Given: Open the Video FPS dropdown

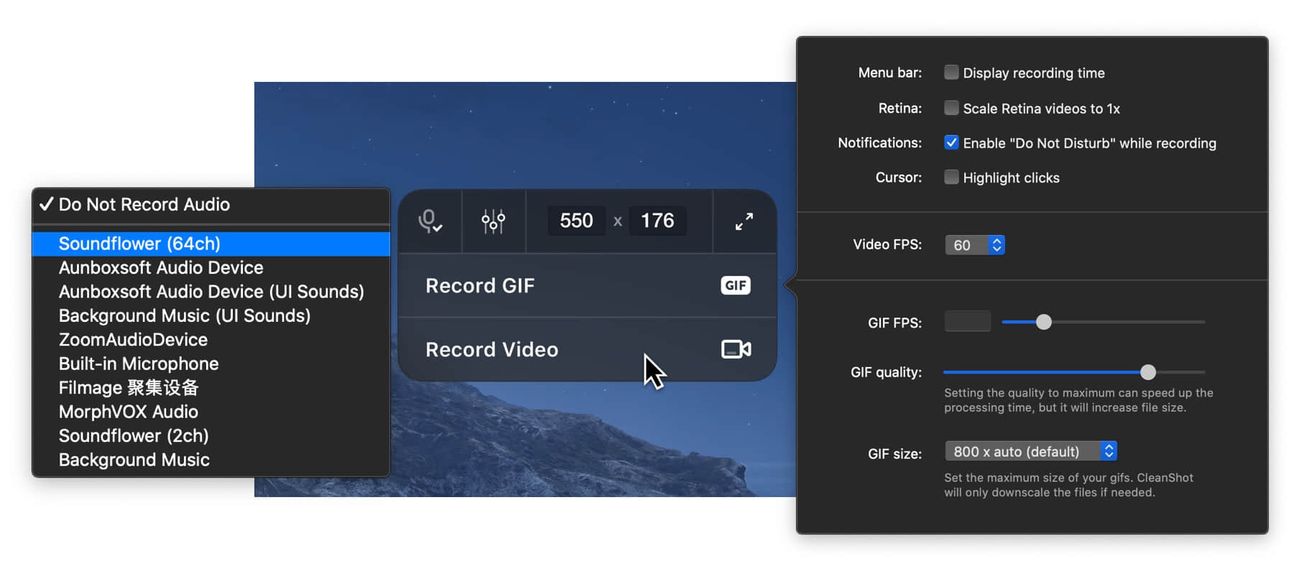Looking at the screenshot, I should tap(975, 245).
